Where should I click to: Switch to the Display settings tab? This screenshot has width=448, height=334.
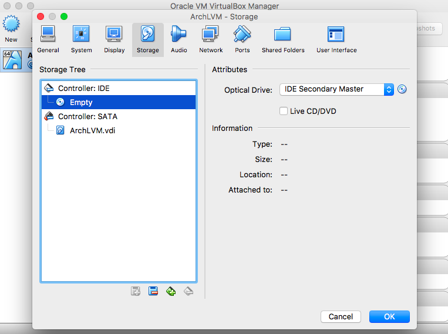(x=114, y=40)
